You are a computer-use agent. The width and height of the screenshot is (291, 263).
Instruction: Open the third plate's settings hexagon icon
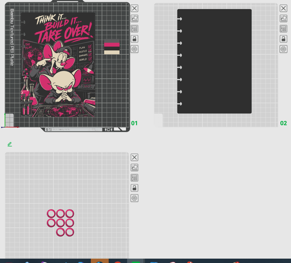coord(134,198)
